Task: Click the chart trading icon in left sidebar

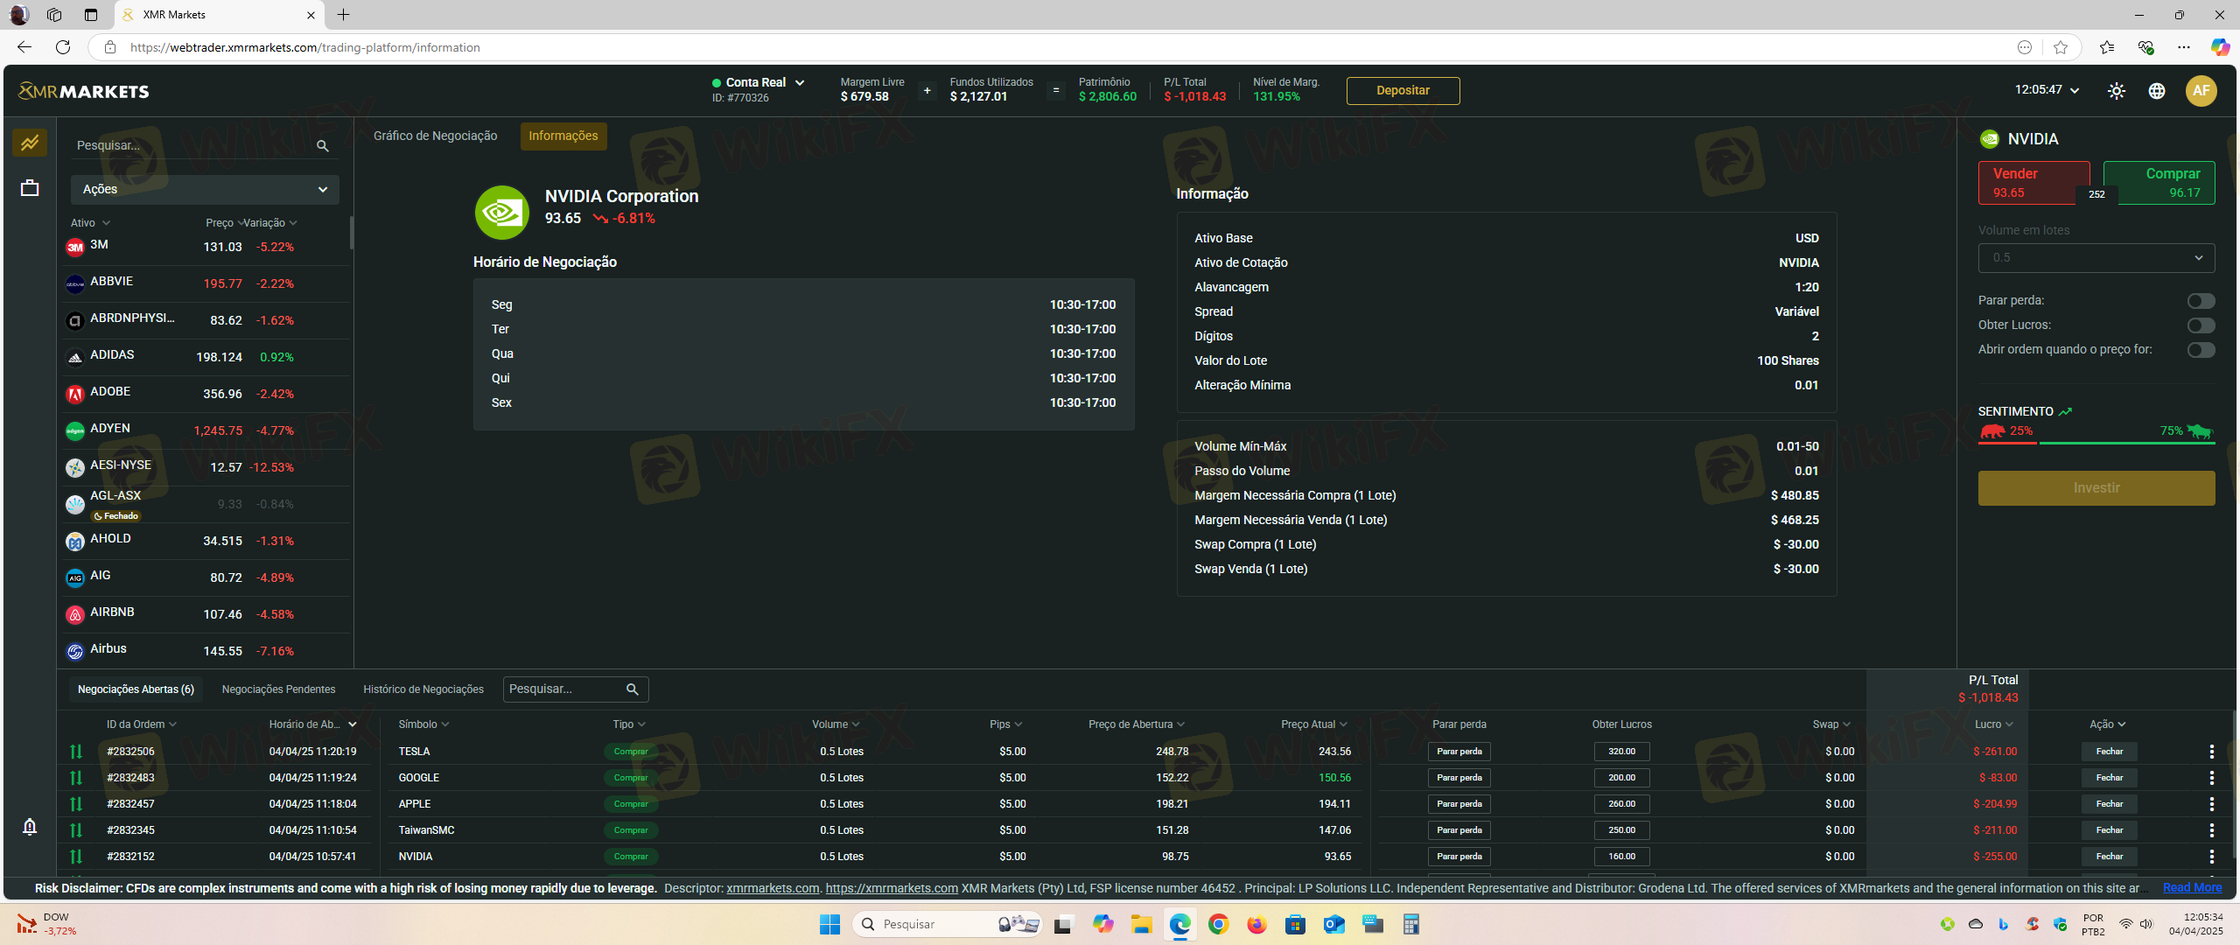Action: (x=30, y=143)
